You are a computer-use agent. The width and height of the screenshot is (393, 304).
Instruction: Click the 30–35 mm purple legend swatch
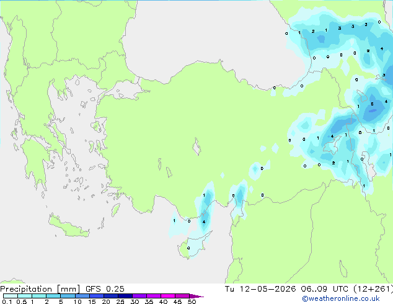click(139, 296)
